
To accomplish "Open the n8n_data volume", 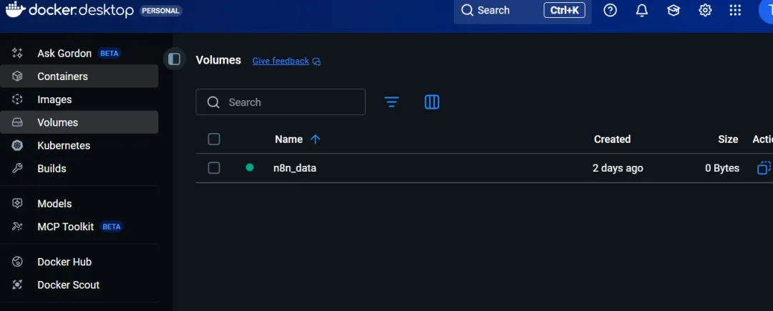I will 295,168.
